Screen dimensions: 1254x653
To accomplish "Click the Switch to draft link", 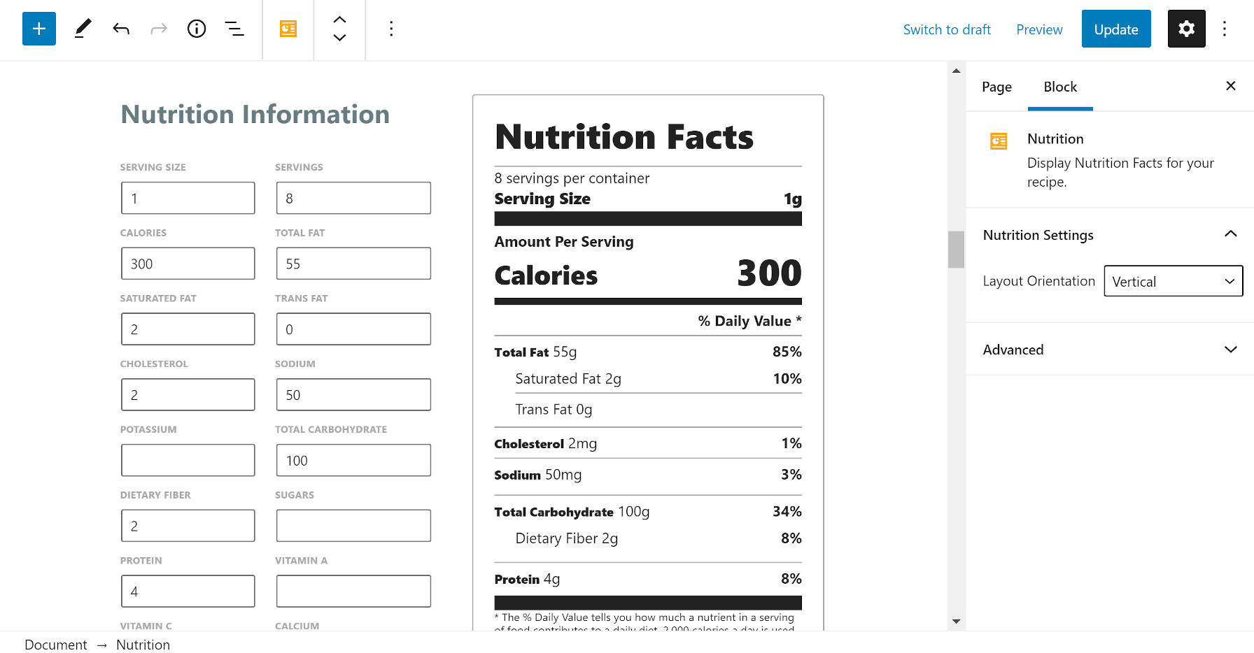I will tap(947, 29).
